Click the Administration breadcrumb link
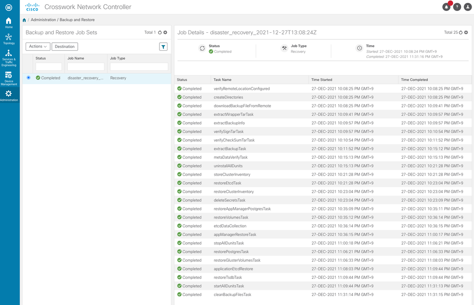 click(43, 20)
